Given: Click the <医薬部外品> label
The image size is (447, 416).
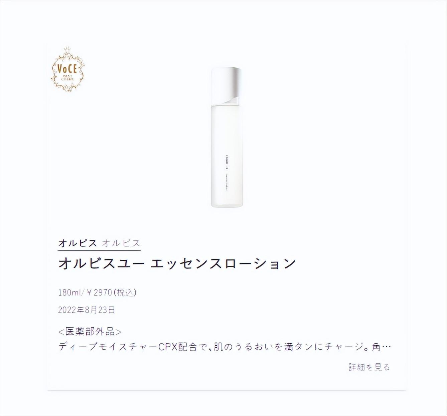Looking at the screenshot, I should click(x=90, y=332).
